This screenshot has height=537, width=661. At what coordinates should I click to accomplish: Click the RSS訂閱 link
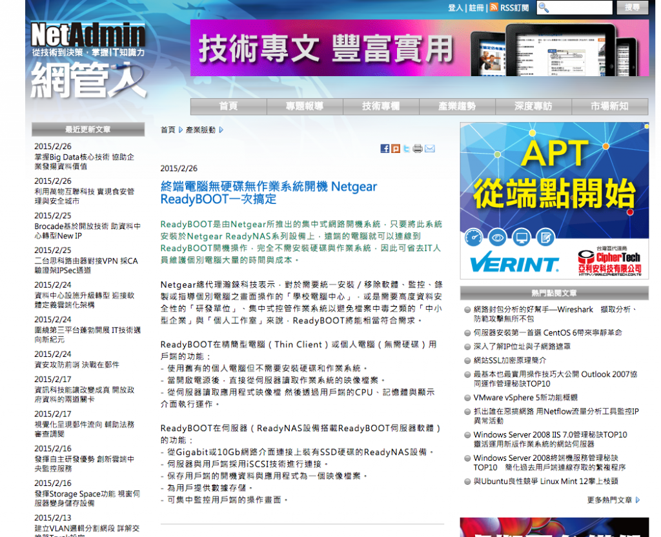coord(514,8)
